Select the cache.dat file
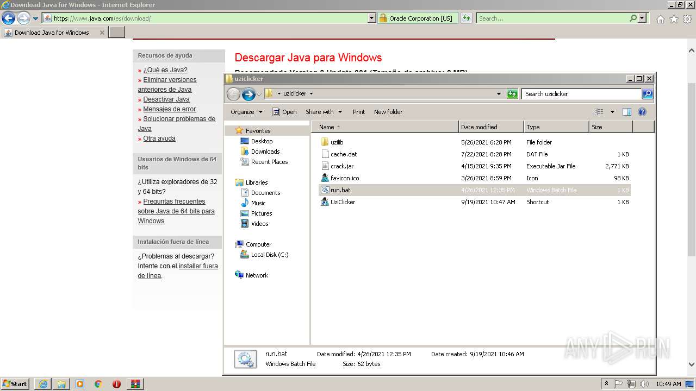This screenshot has height=391, width=696. coord(344,154)
